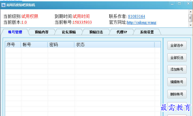Image resolution: width=193 pixels, height=116 pixels.
Task: Click the info panel scrollbar up arrow
Action: (x=191, y=12)
